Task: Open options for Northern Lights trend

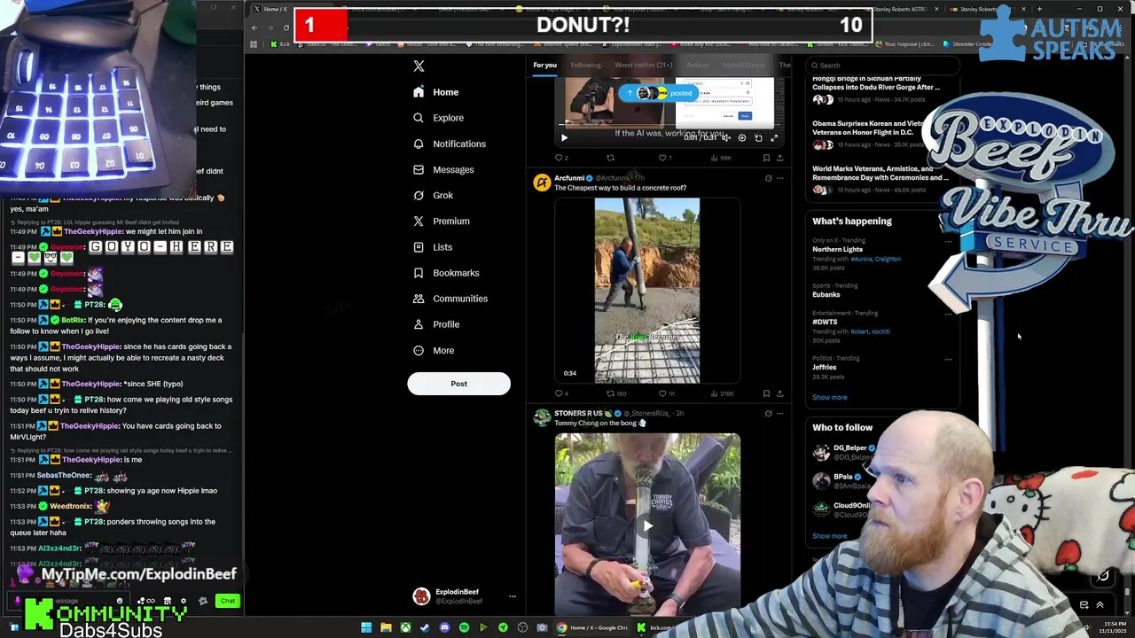Action: point(948,241)
